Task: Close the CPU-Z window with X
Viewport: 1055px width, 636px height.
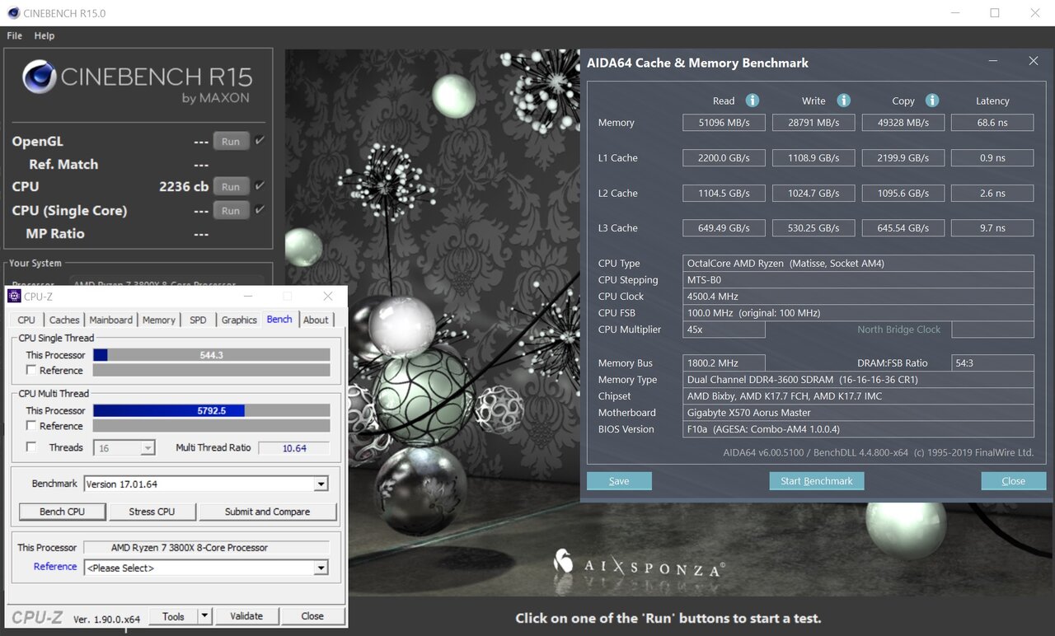Action: click(328, 297)
